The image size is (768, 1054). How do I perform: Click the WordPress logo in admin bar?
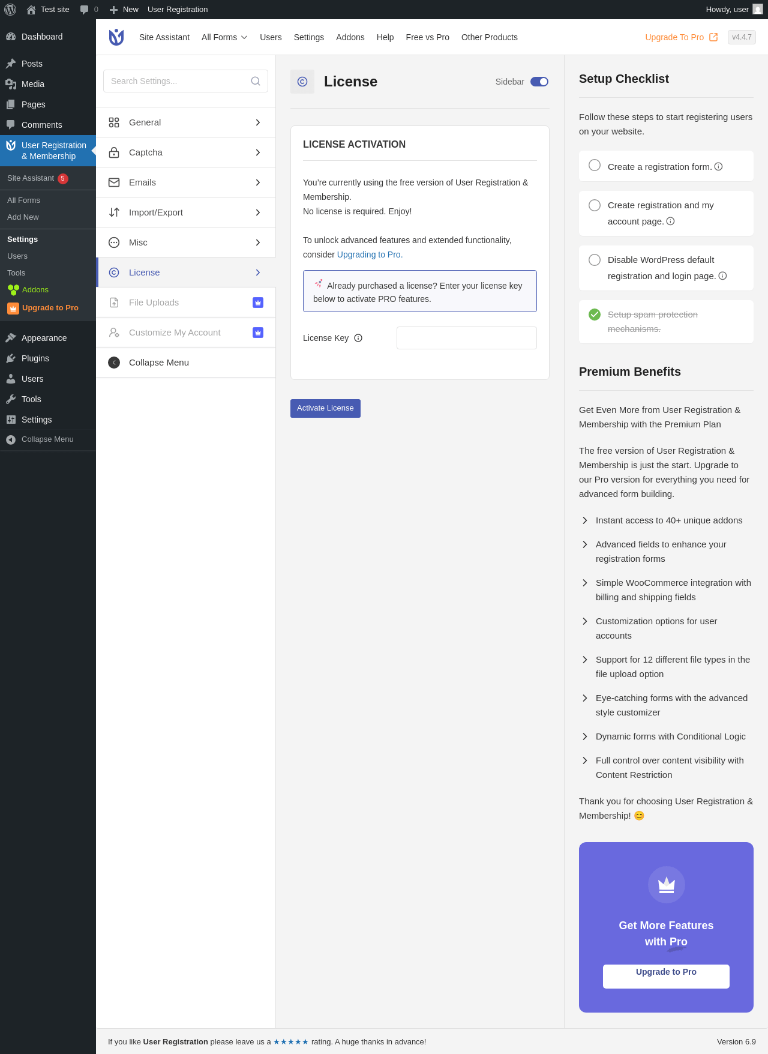[10, 10]
